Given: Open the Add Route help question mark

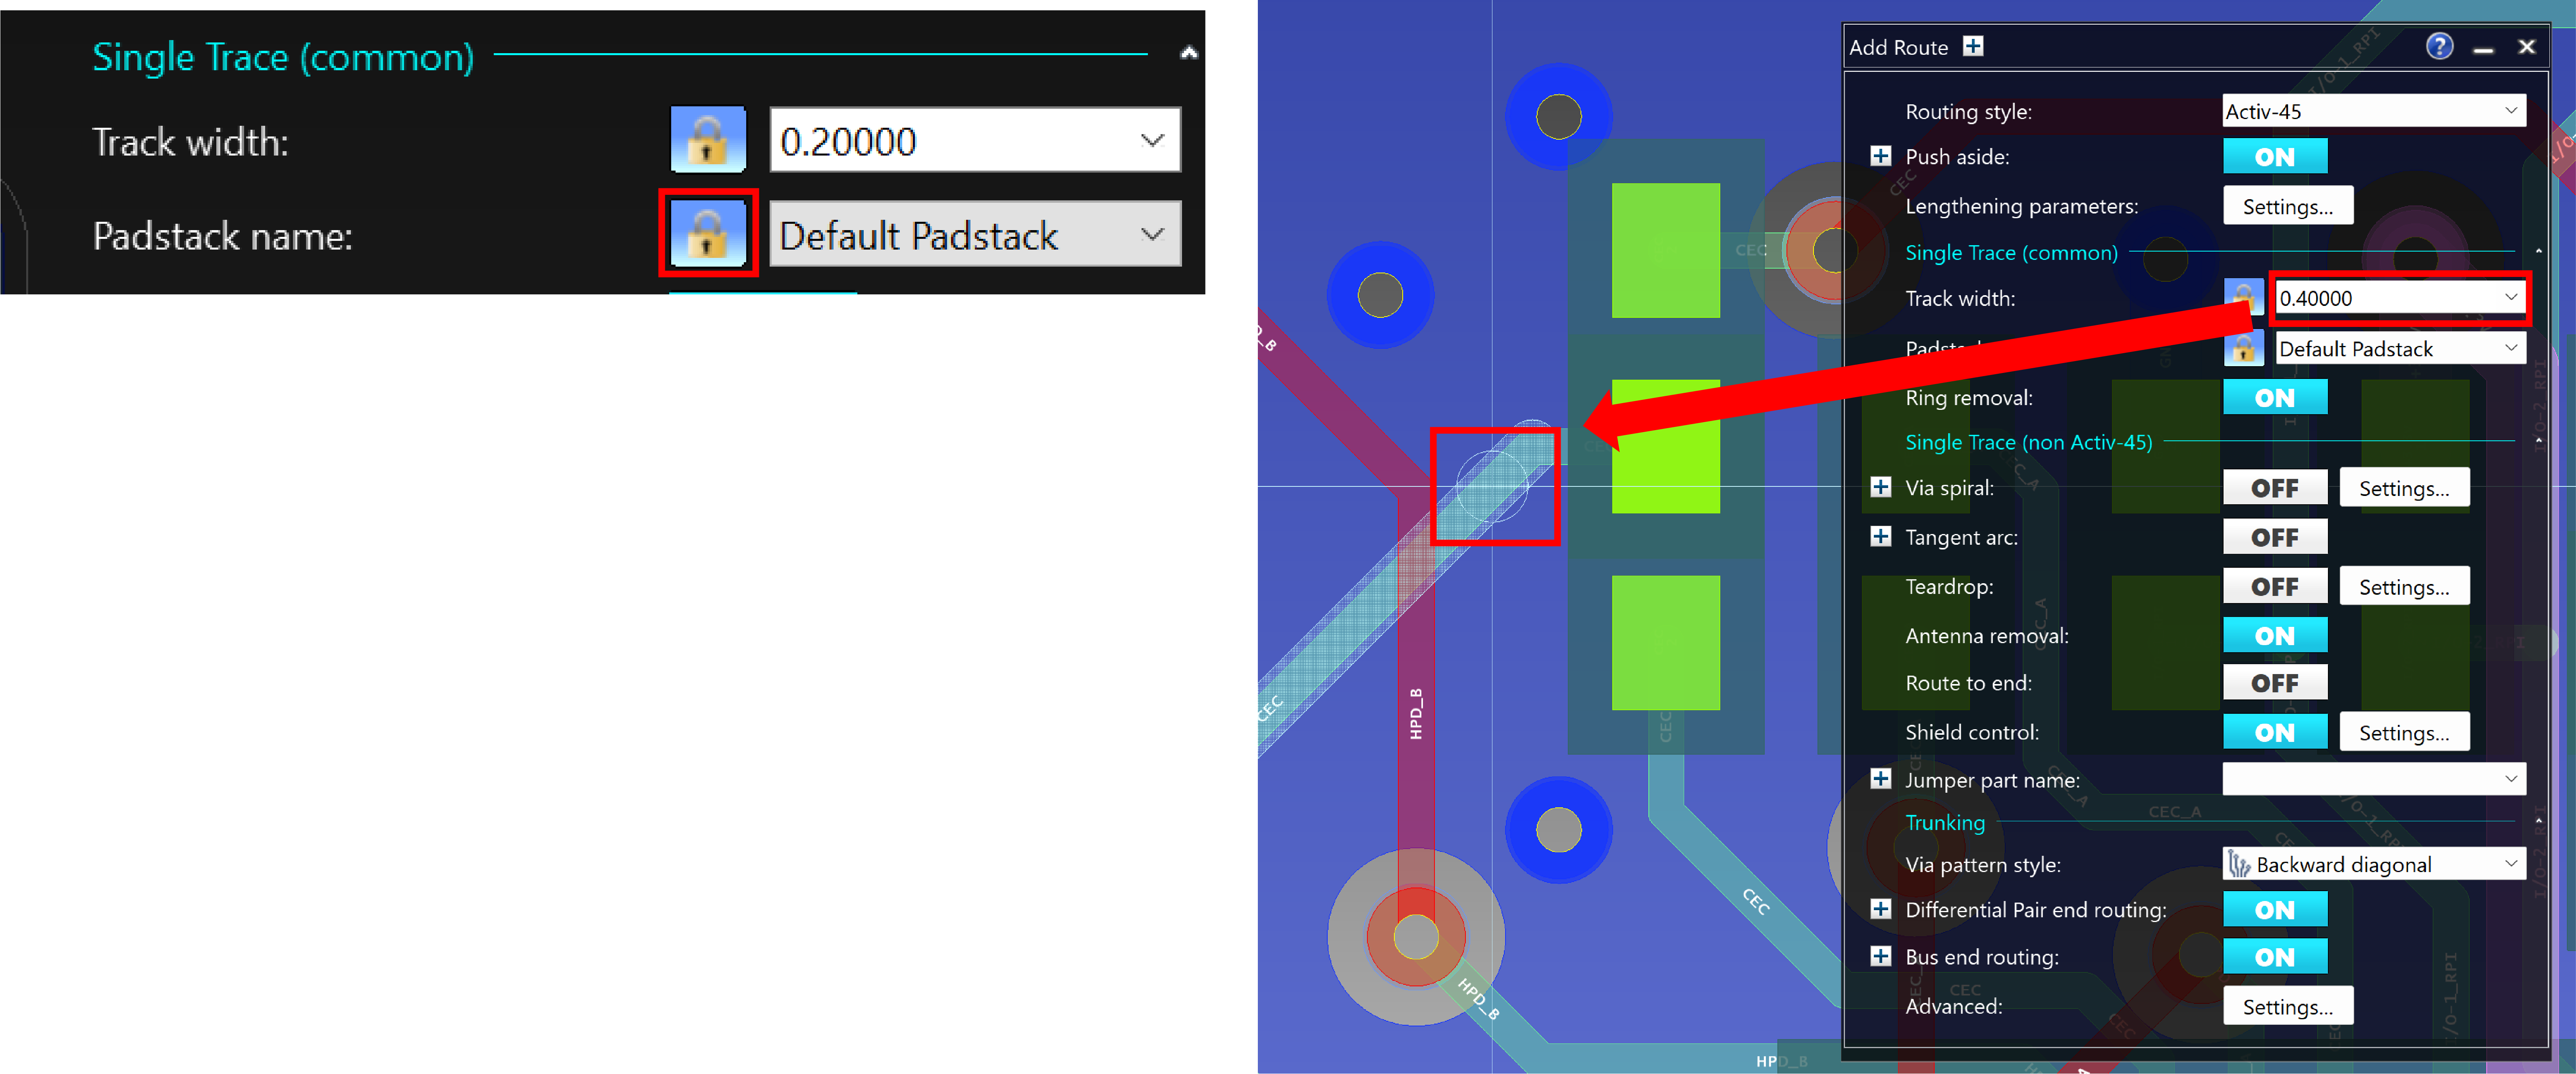Looking at the screenshot, I should [2439, 47].
